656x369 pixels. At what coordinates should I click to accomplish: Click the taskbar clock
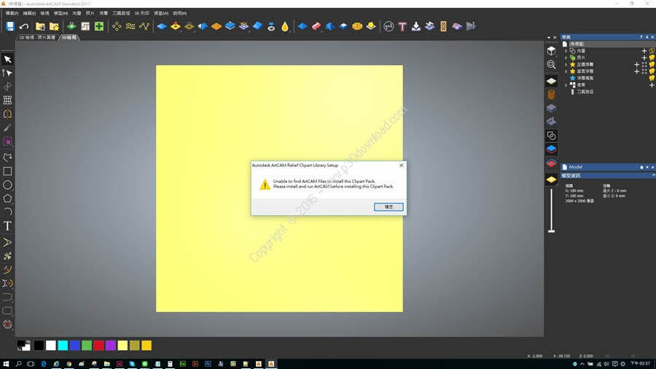641,364
